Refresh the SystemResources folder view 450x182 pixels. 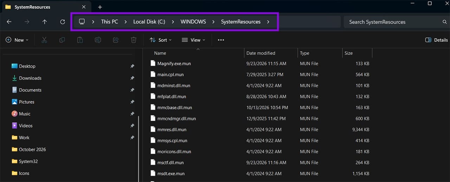(63, 22)
